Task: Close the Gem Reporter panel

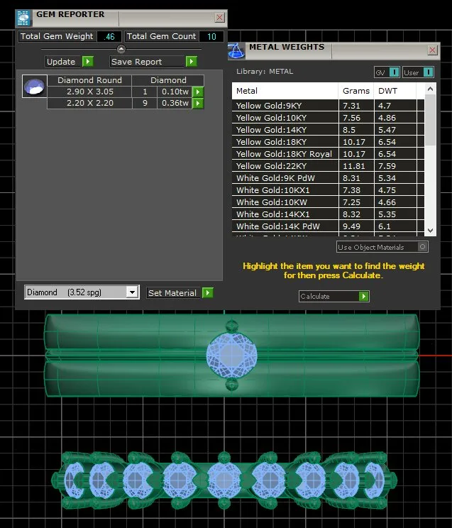Action: pos(219,17)
